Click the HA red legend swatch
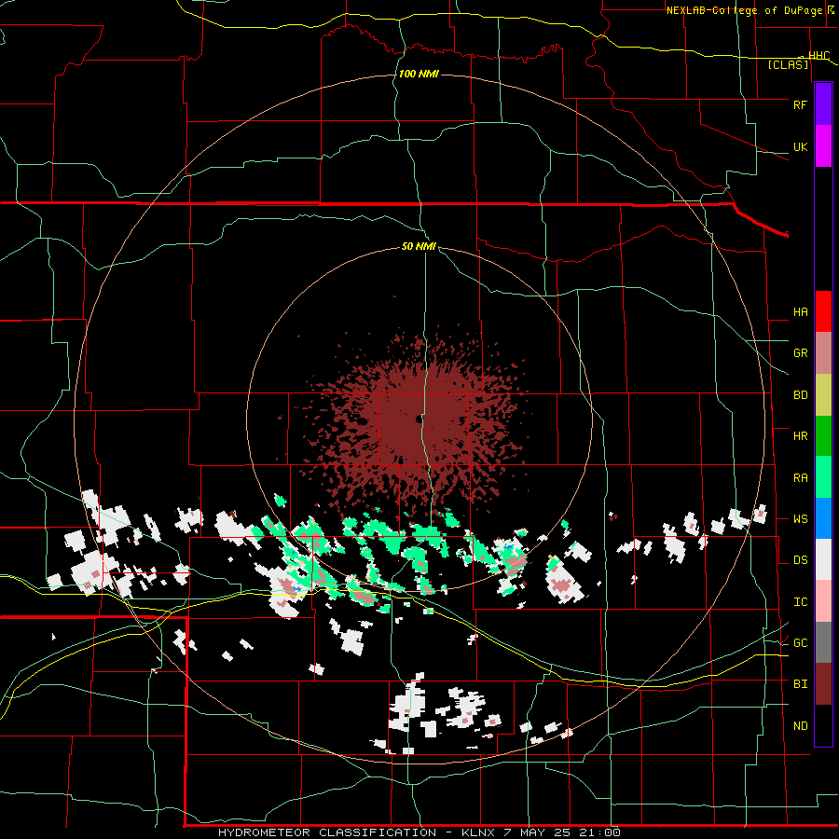Image resolution: width=839 pixels, height=839 pixels. pos(823,311)
